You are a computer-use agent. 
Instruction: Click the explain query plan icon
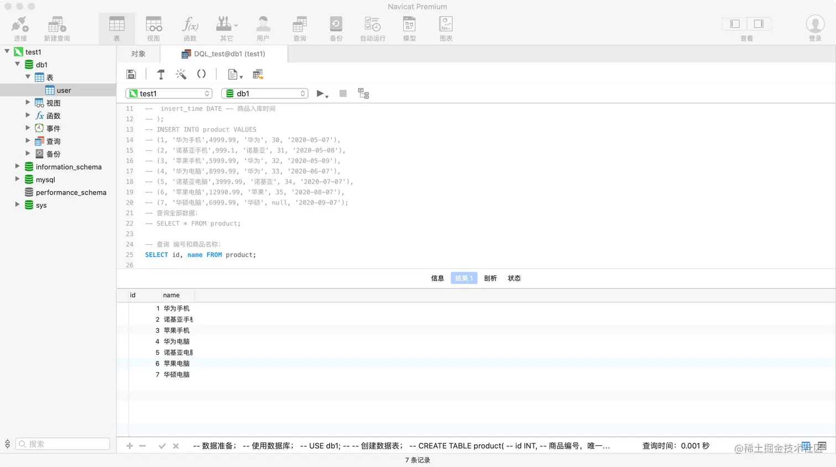coord(363,93)
